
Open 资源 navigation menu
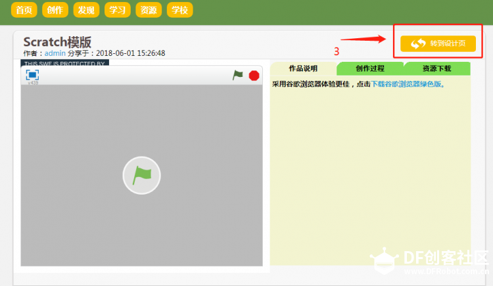tap(149, 10)
